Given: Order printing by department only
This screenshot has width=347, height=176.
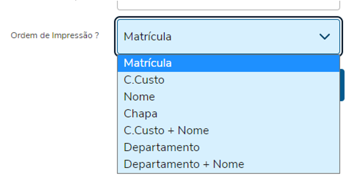Looking at the screenshot, I should [x=162, y=147].
